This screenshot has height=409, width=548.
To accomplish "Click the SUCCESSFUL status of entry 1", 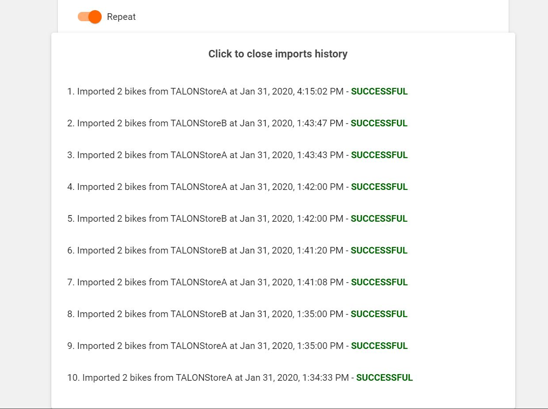I will 379,91.
